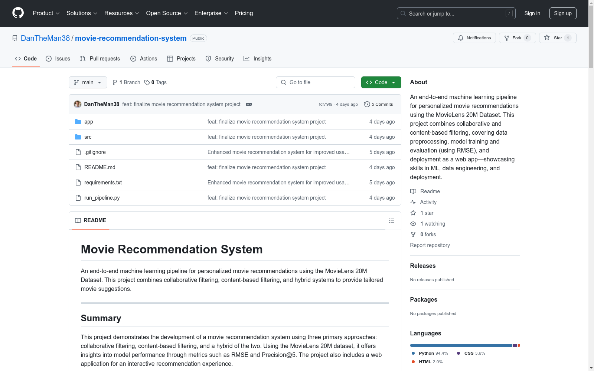
Task: Click the Python 94.4% language entry
Action: point(430,353)
